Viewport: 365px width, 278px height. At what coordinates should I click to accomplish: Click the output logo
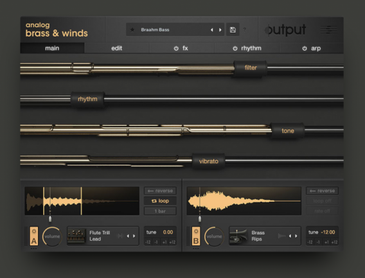(285, 30)
